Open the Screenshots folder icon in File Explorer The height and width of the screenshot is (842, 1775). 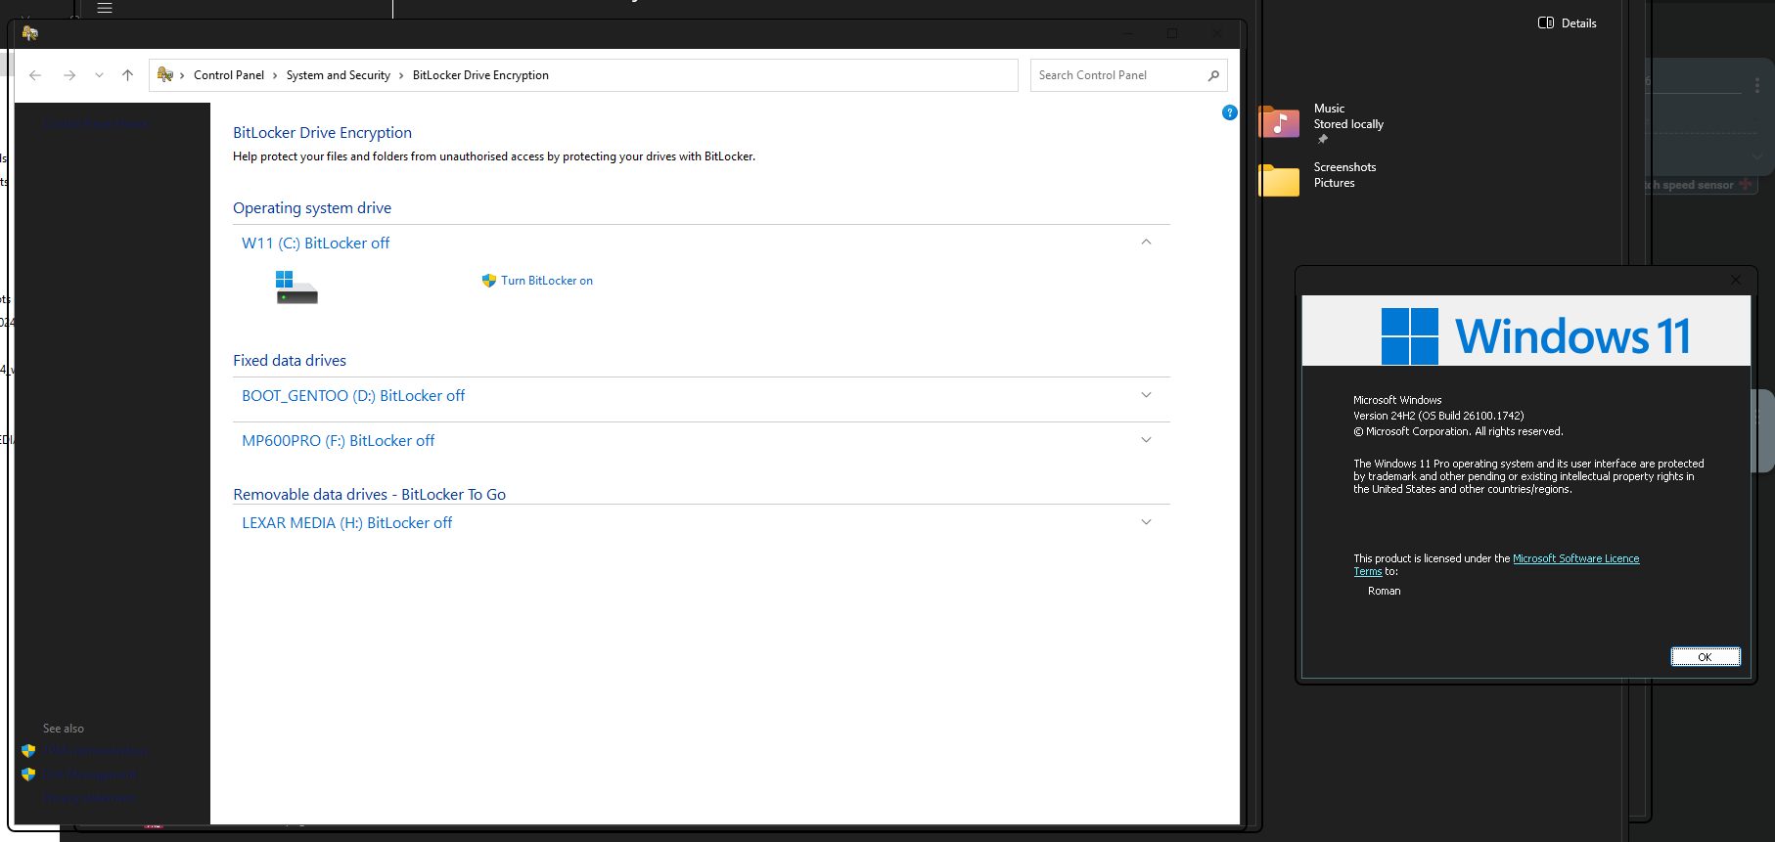[x=1279, y=180]
